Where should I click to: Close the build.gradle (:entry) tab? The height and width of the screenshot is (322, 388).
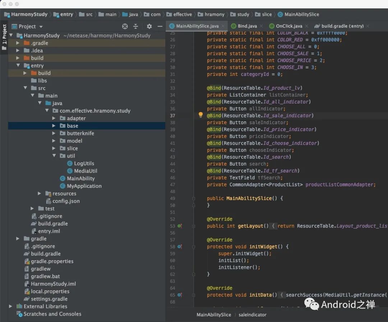tap(368, 26)
